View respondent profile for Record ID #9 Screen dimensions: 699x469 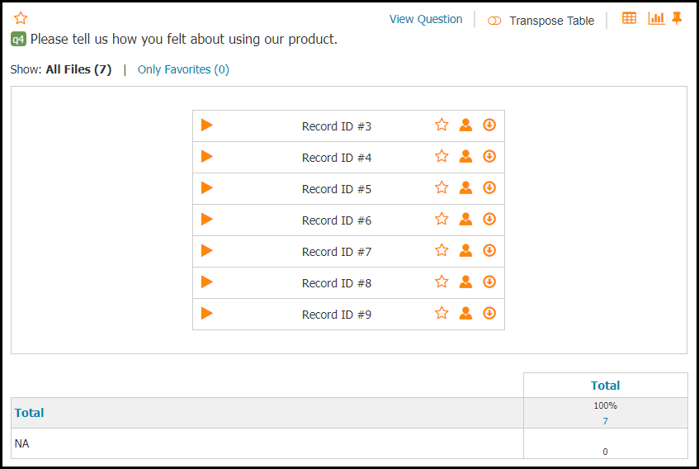[x=465, y=313]
